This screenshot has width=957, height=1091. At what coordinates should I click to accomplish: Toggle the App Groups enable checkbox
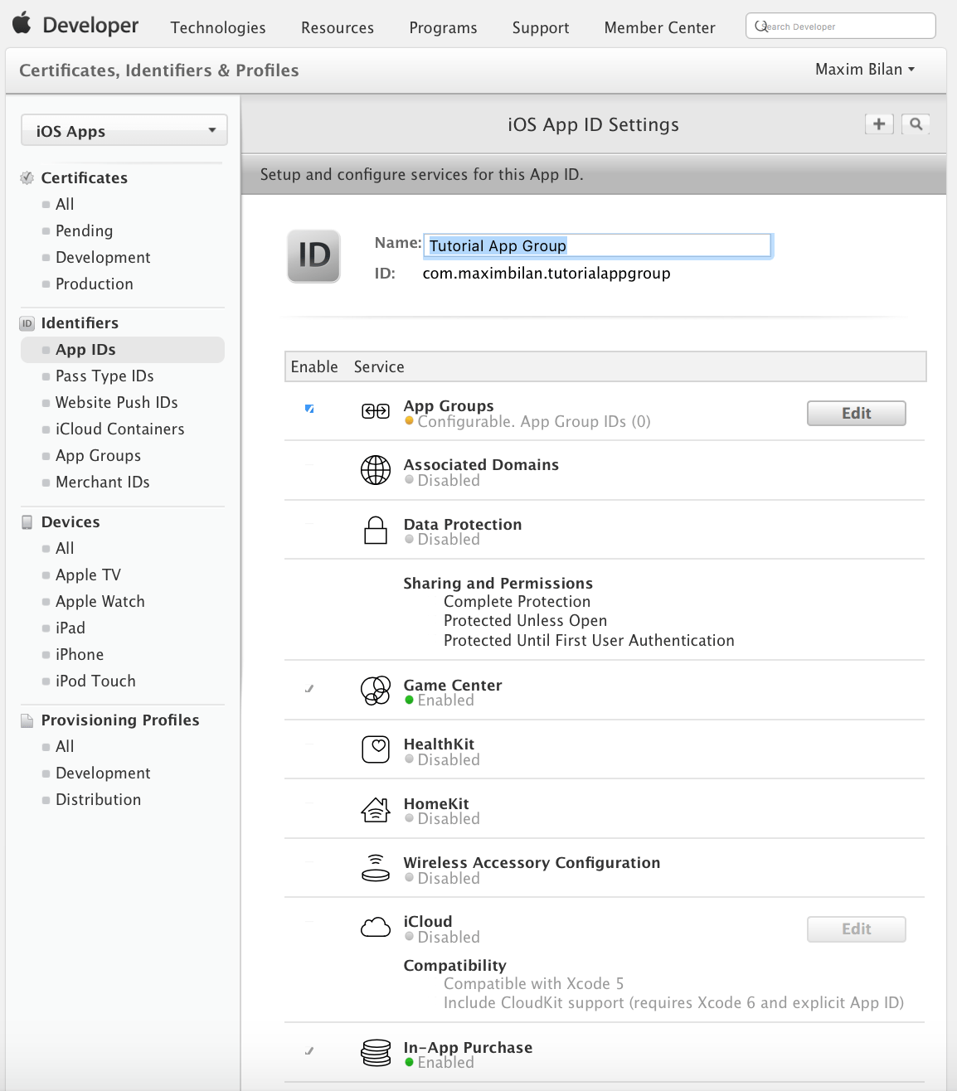[309, 408]
